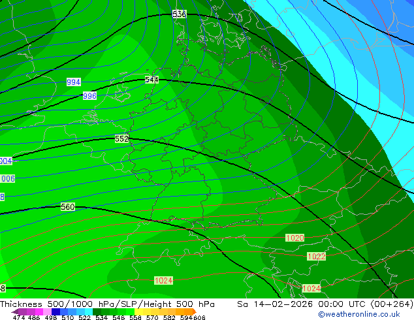Click the legend value 582

pyautogui.click(x=169, y=317)
